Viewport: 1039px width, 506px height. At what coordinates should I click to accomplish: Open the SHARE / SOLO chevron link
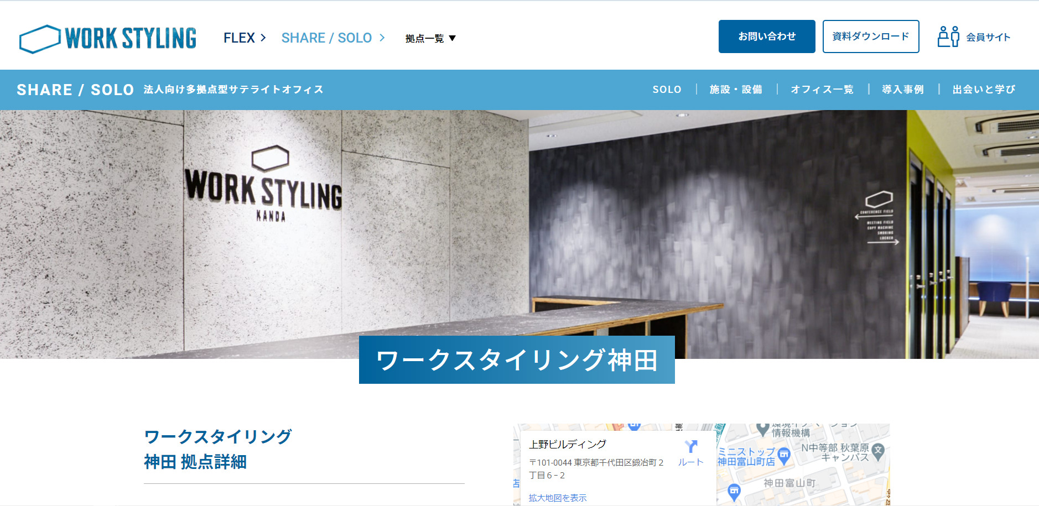click(333, 38)
